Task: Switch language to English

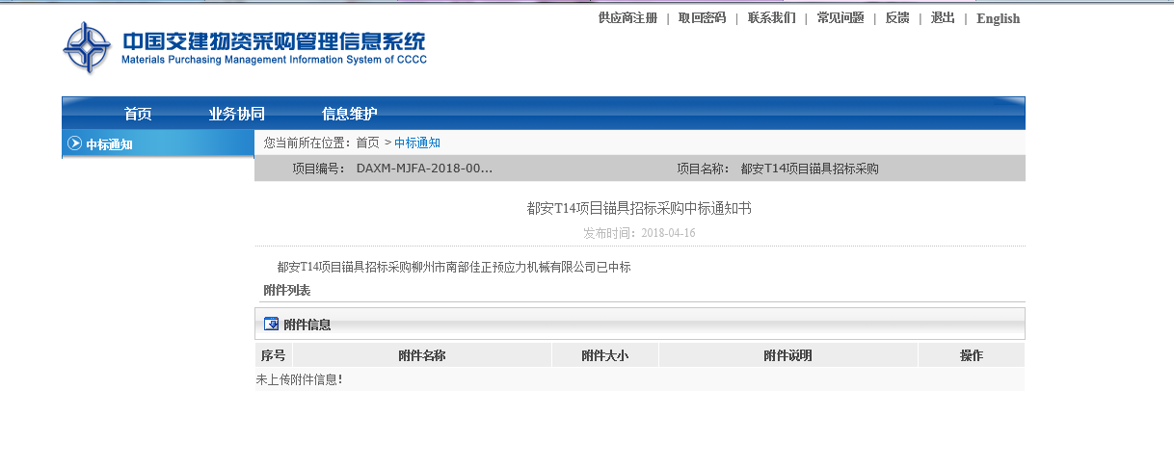Action: click(x=998, y=18)
